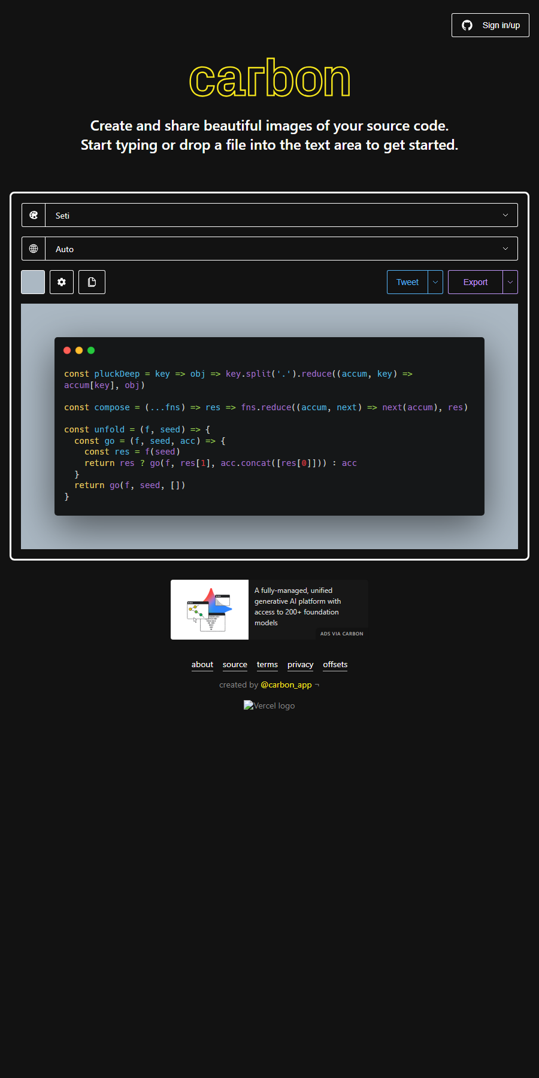The width and height of the screenshot is (539, 1078).
Task: Click the yellow window control dot
Action: click(79, 350)
